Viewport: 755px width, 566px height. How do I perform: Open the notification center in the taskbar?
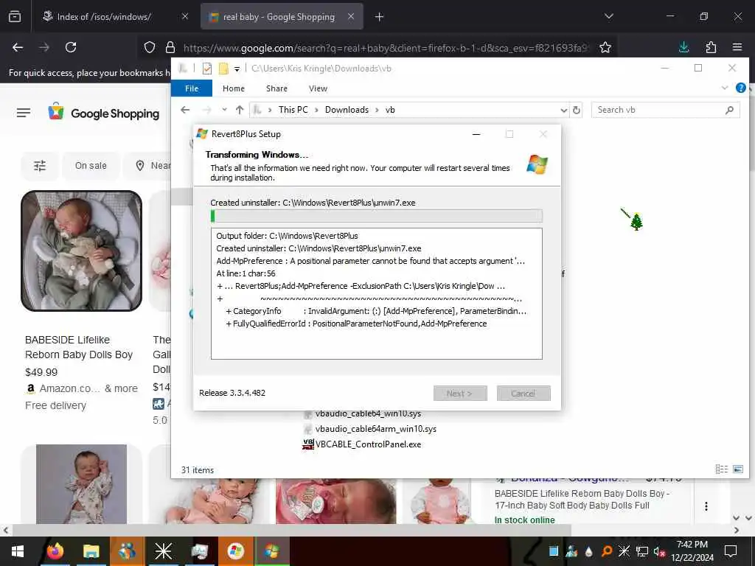pyautogui.click(x=731, y=551)
